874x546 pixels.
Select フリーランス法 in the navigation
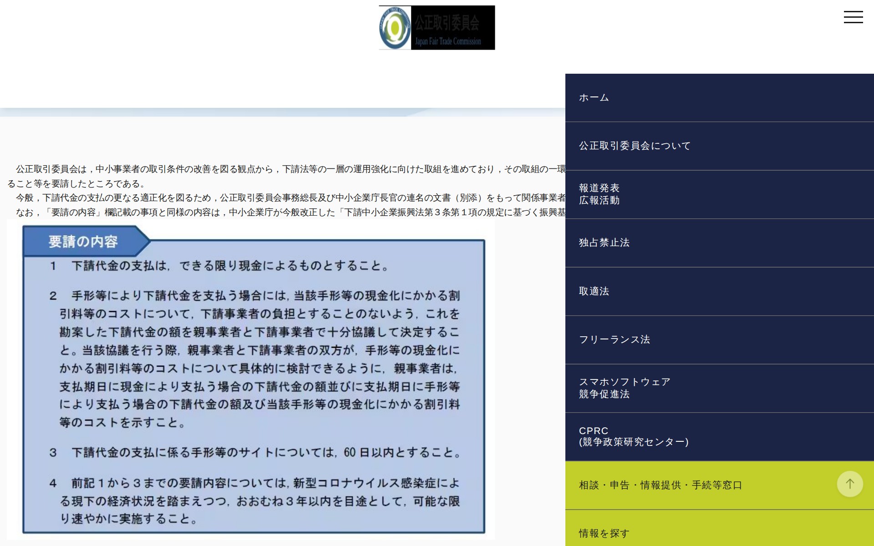click(x=614, y=340)
